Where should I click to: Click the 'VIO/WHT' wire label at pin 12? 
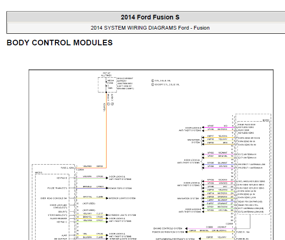tap(223, 153)
